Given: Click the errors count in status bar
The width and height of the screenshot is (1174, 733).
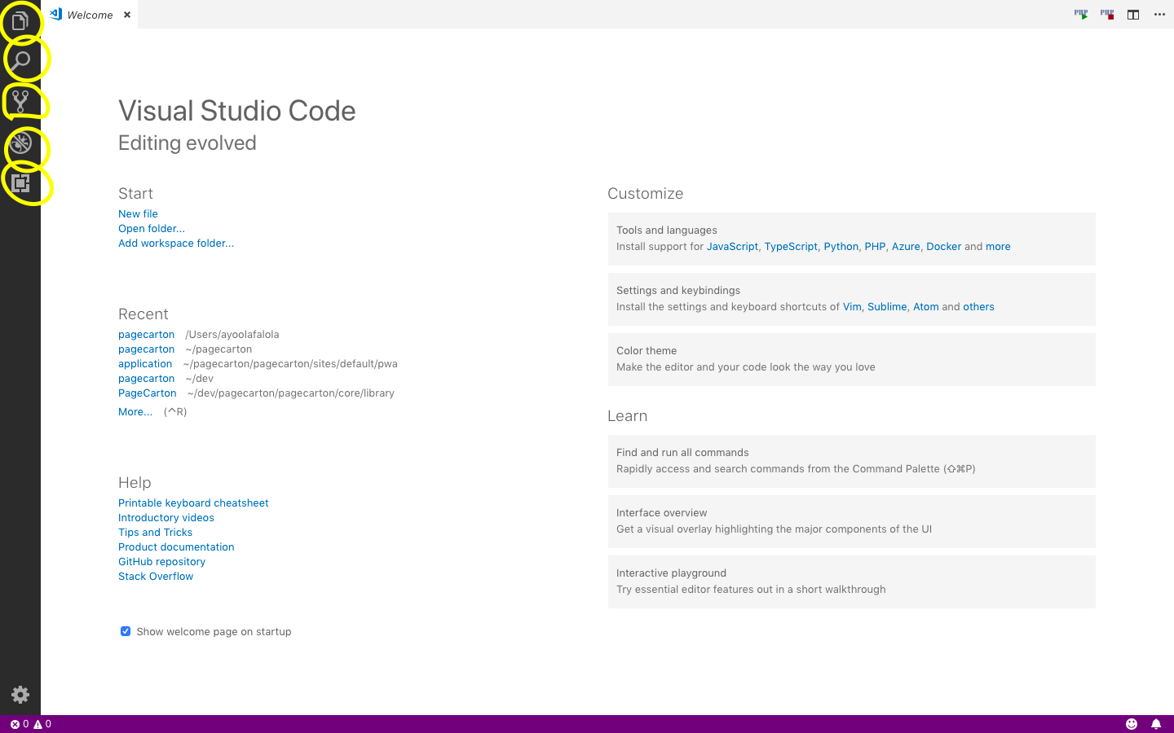Looking at the screenshot, I should (19, 724).
